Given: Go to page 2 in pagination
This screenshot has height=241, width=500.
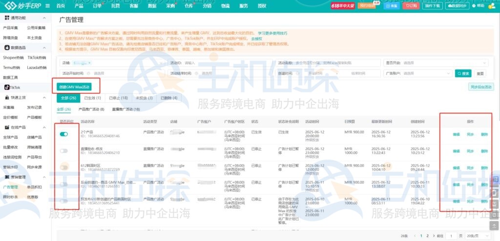Looking at the screenshot, I should click(x=428, y=236).
